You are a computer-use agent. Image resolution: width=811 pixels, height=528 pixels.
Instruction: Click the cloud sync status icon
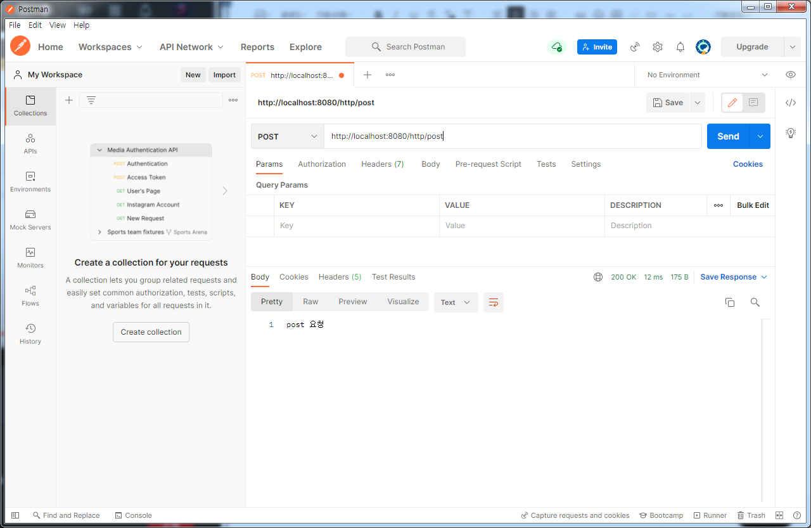tap(556, 47)
